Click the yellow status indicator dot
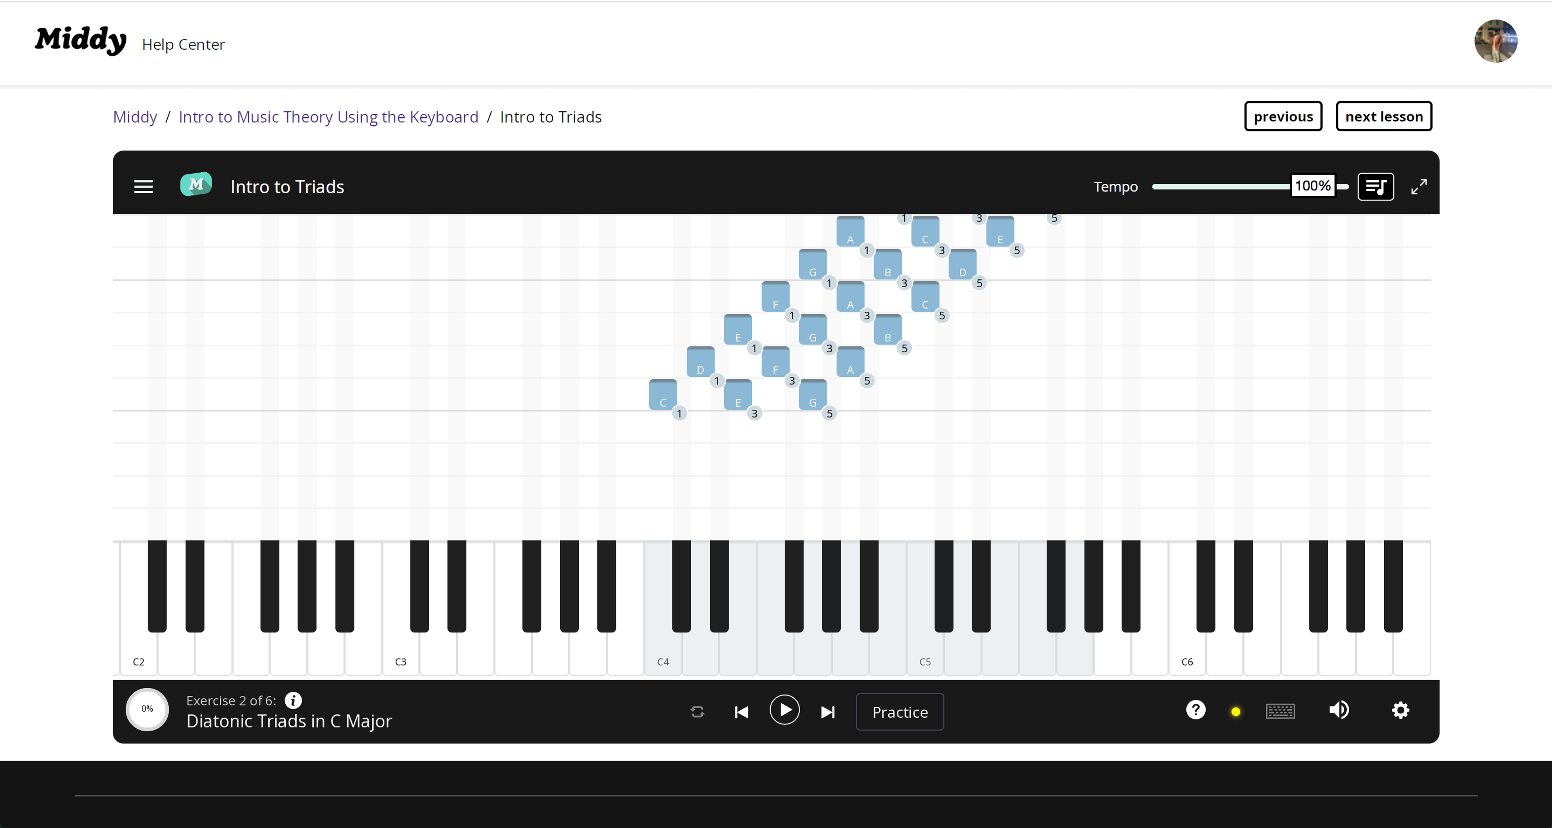This screenshot has height=828, width=1552. 1236,711
